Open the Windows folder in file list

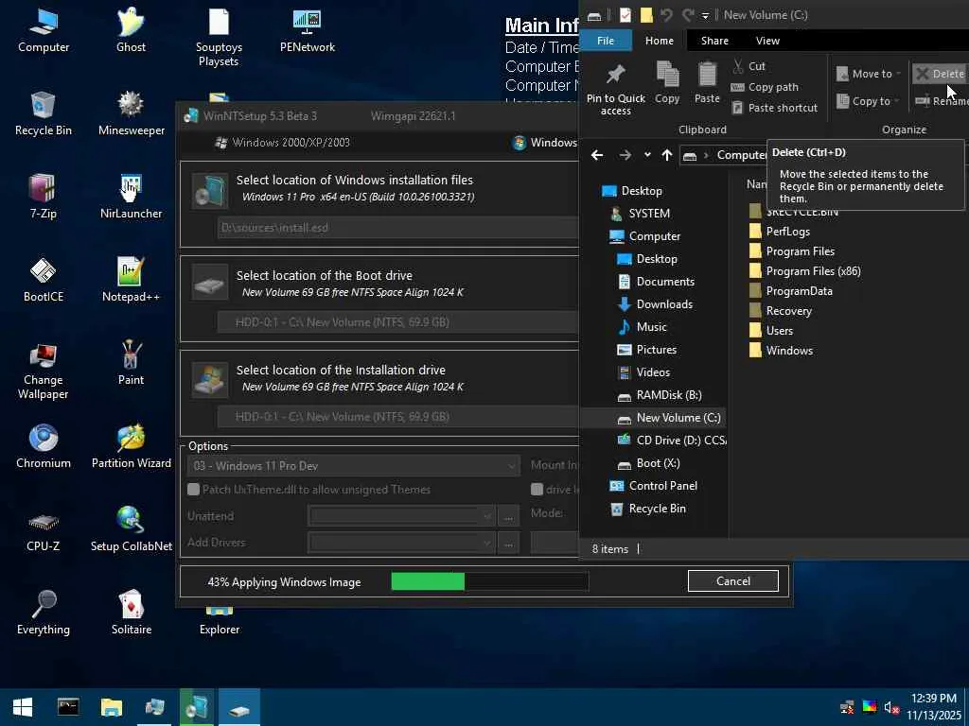click(781, 351)
